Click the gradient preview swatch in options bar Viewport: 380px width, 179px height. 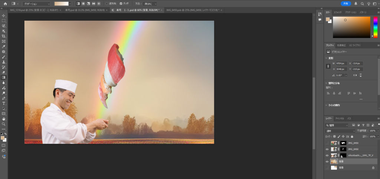click(61, 4)
